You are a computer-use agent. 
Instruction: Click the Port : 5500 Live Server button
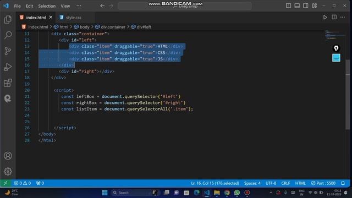pyautogui.click(x=323, y=183)
